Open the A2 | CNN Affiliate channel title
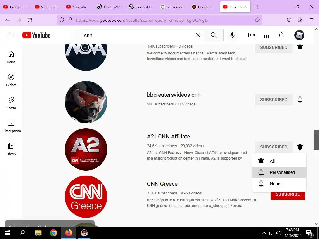Screen dimensions: 319x239 [x=169, y=137]
